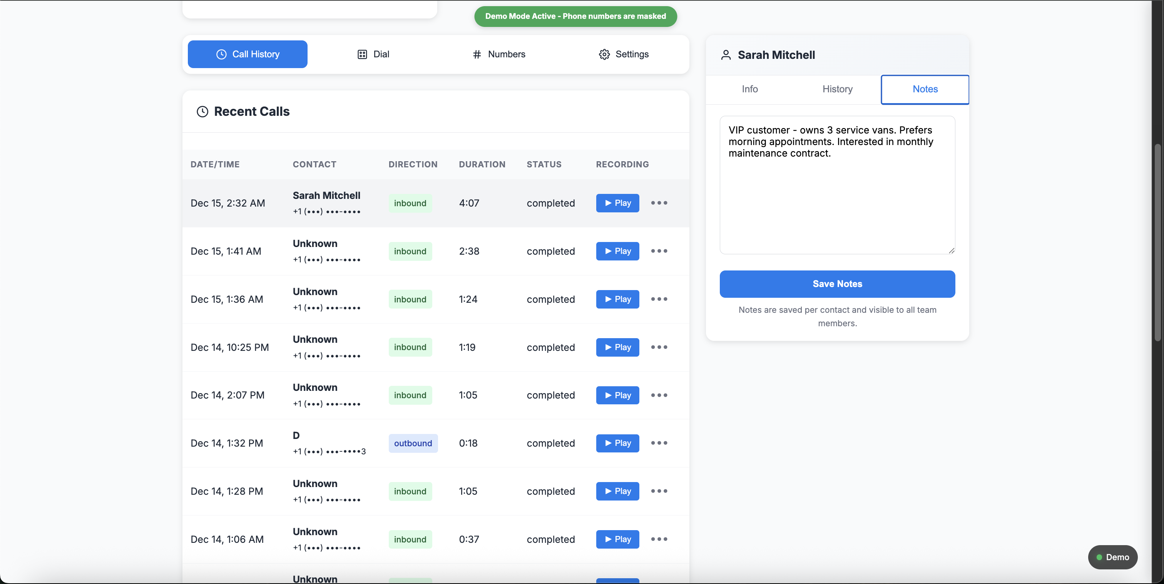The width and height of the screenshot is (1164, 584).
Task: Click the Save Notes button
Action: pyautogui.click(x=837, y=284)
